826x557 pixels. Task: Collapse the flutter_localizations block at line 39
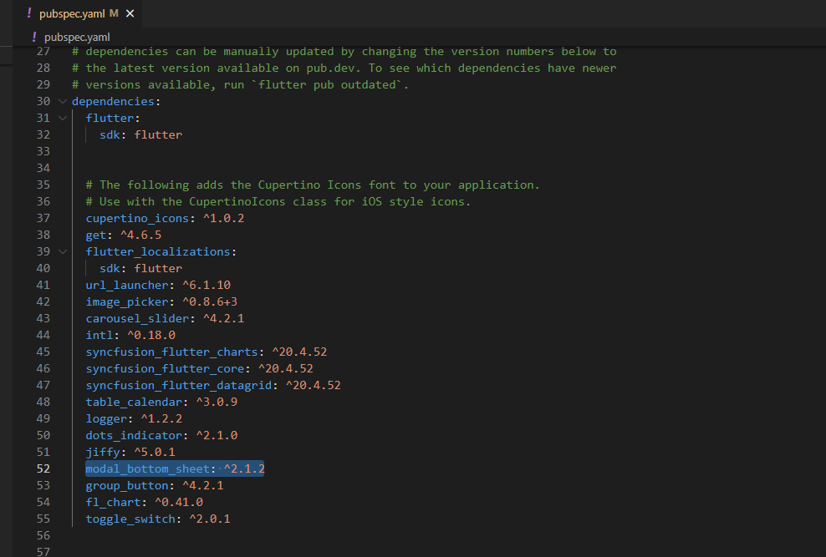click(62, 252)
